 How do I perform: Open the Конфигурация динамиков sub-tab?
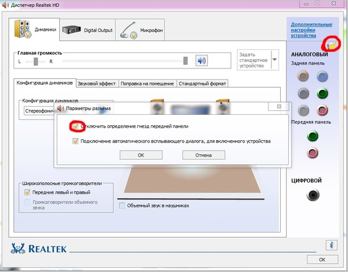[x=45, y=83]
